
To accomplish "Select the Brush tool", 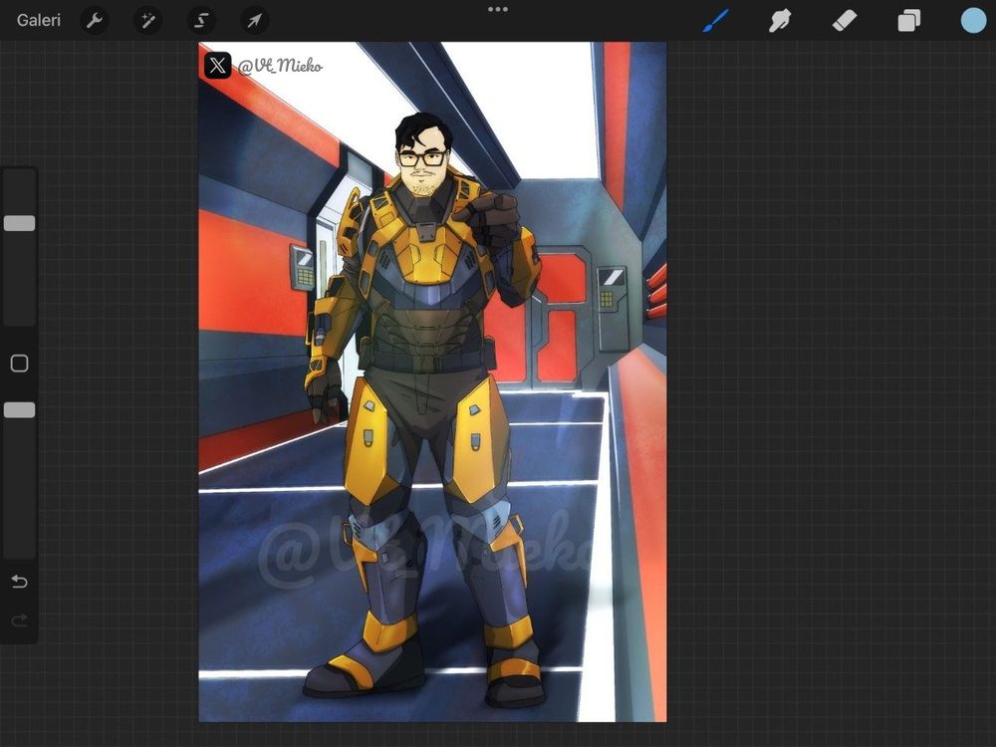I will point(716,20).
